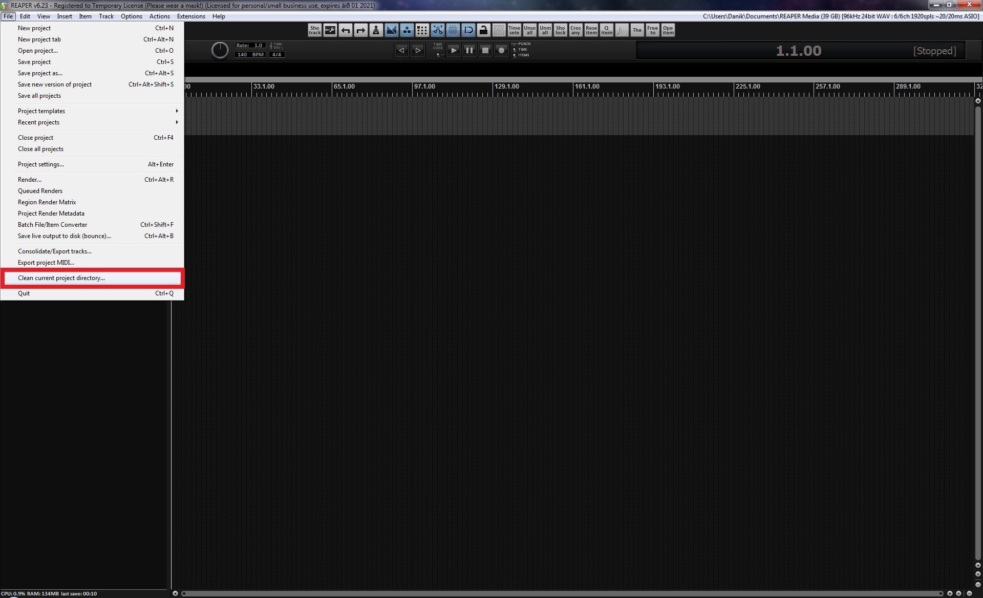The height and width of the screenshot is (598, 983).
Task: Toggle the envelope points toolbar icon
Action: pyautogui.click(x=437, y=30)
